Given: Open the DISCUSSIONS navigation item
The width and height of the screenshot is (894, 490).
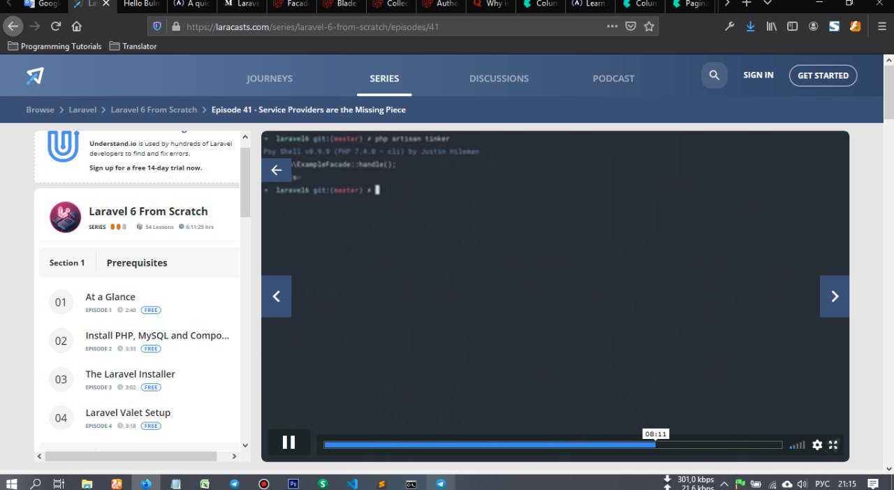Looking at the screenshot, I should pos(499,78).
